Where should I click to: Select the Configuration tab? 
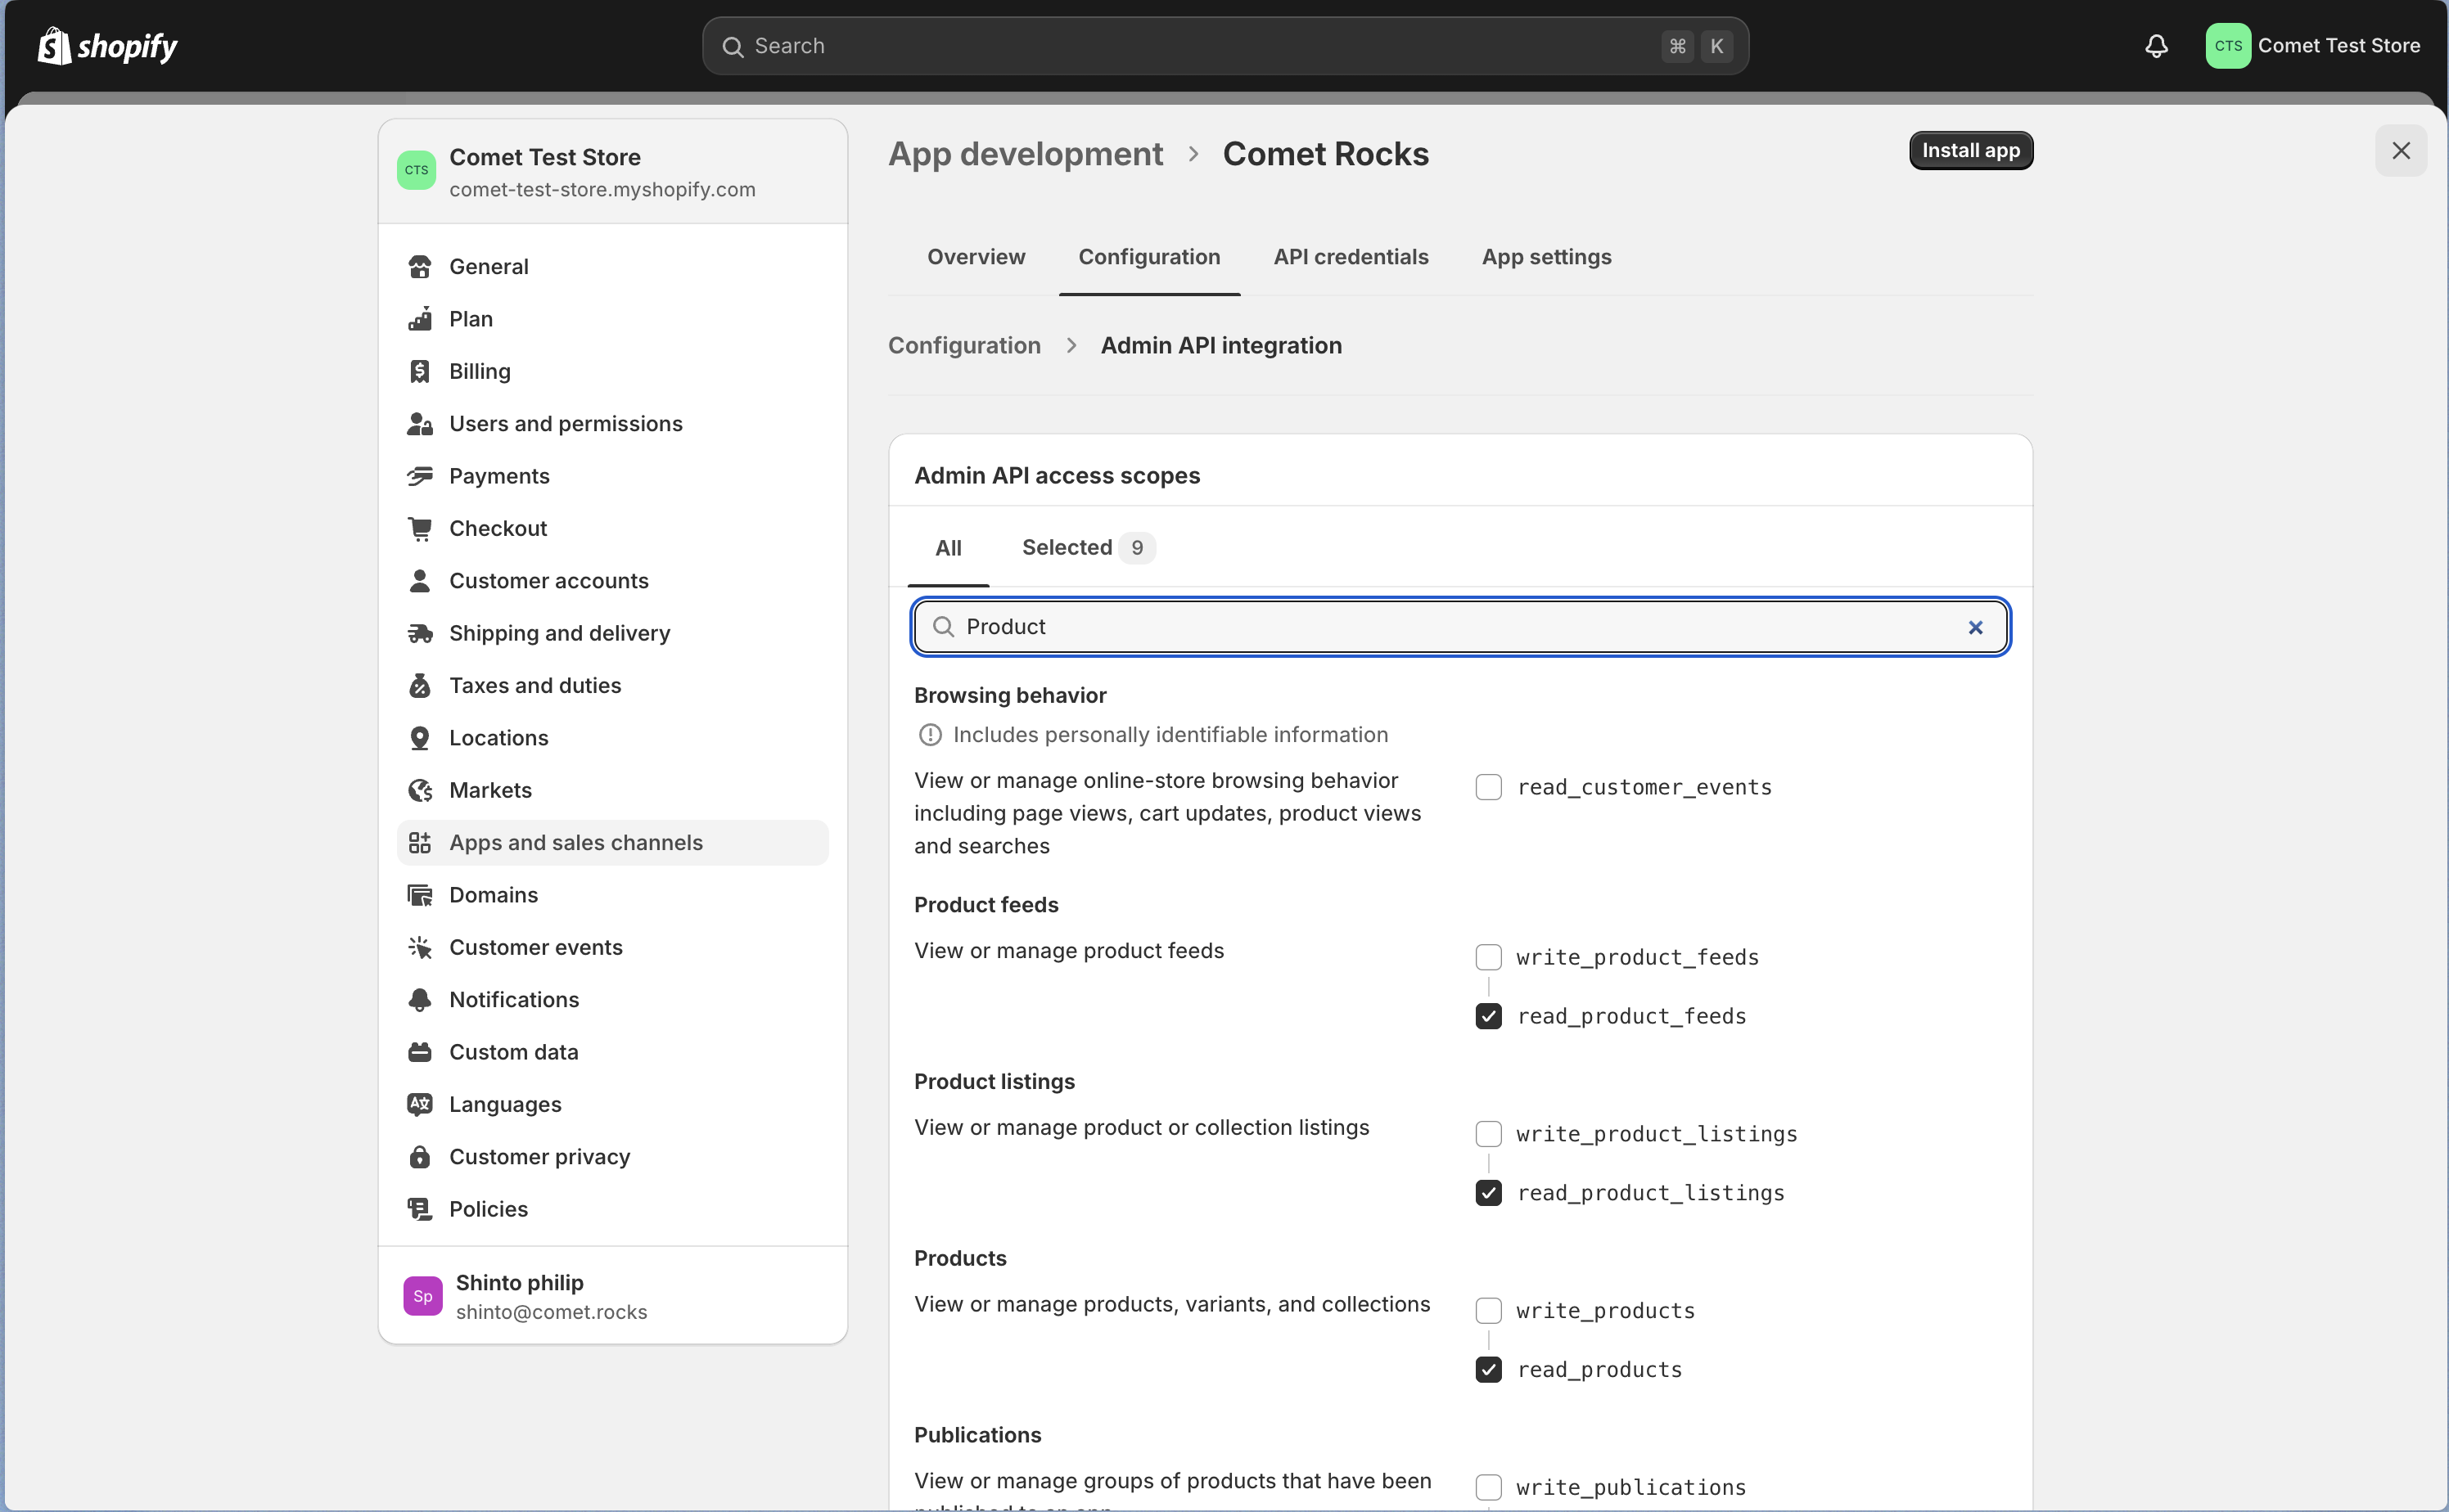[x=1148, y=257]
